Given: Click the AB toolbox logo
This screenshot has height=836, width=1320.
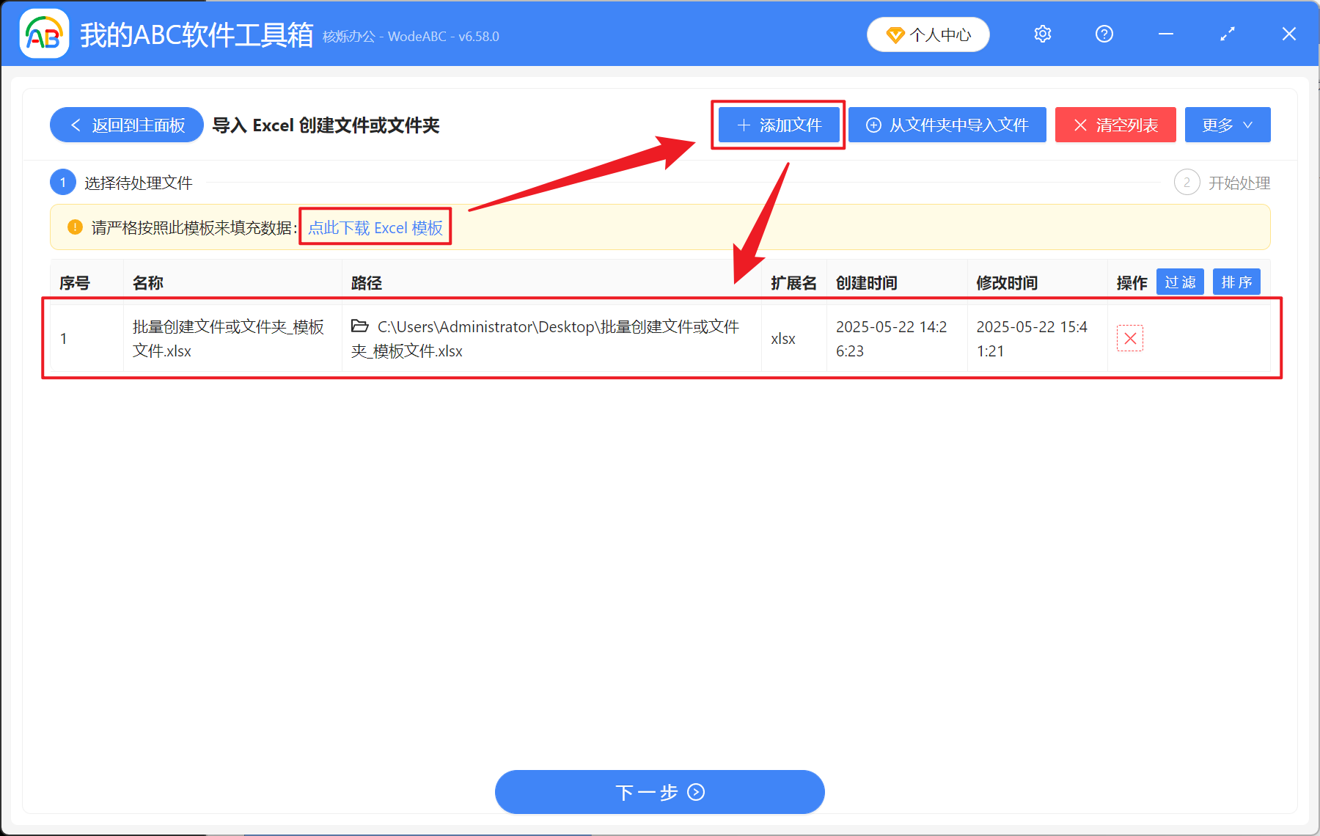Looking at the screenshot, I should click(44, 33).
